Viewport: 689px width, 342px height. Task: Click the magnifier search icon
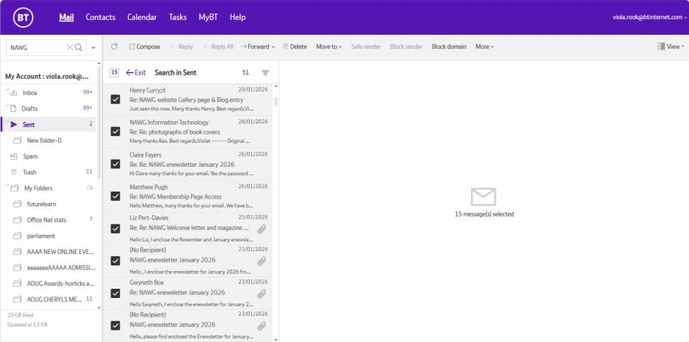[x=79, y=48]
